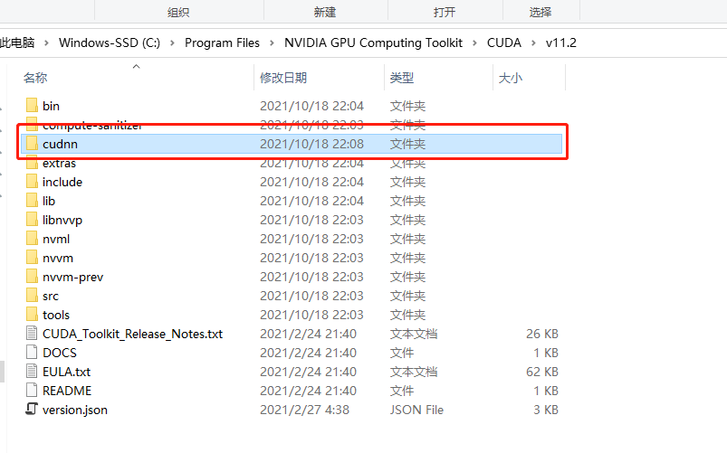727x453 pixels.
Task: Select the extras folder name
Action: [x=59, y=163]
